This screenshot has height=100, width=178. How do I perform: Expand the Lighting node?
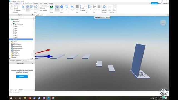pyautogui.click(x=10, y=43)
